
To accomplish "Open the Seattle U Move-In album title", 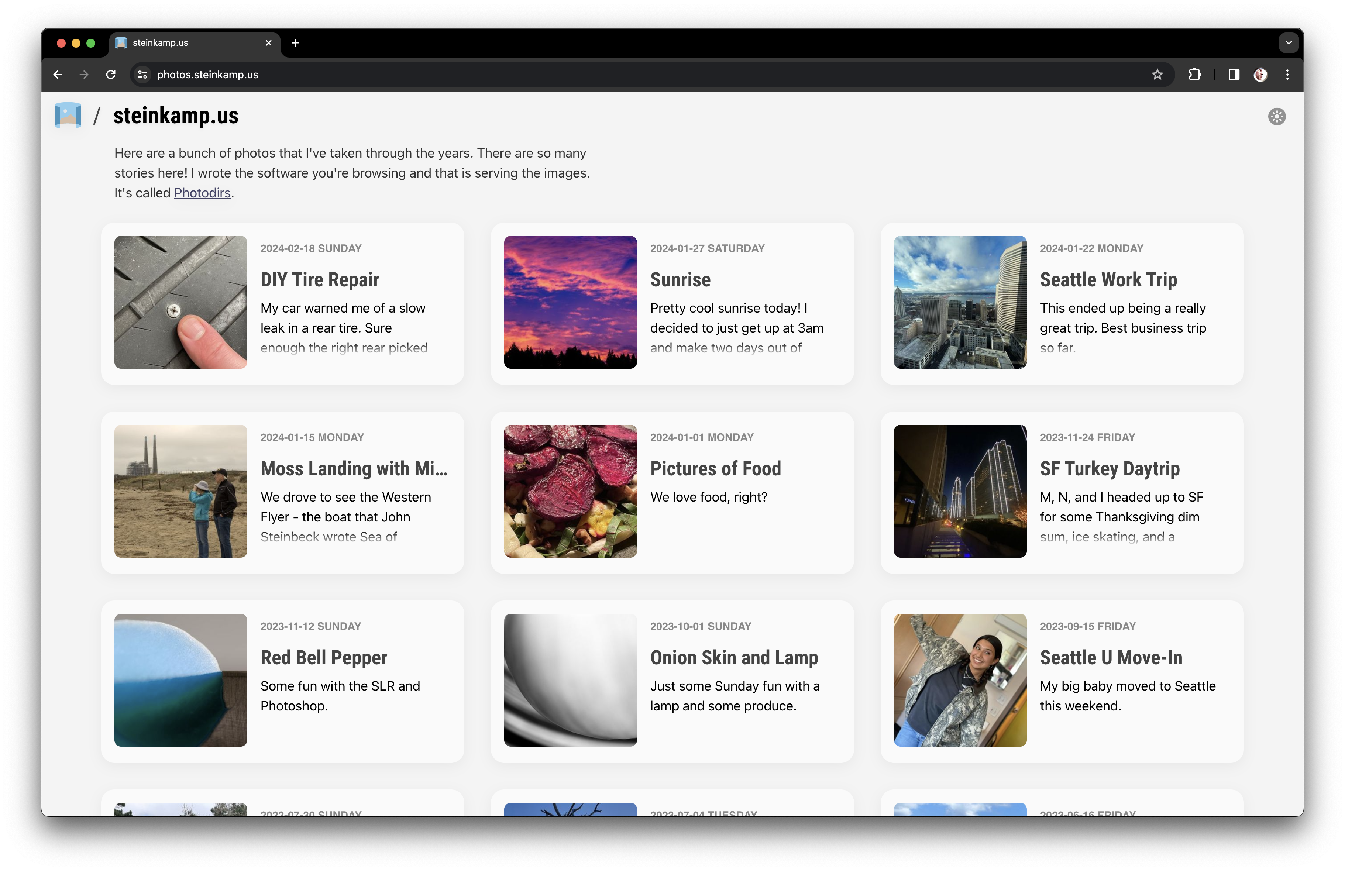I will (1111, 657).
